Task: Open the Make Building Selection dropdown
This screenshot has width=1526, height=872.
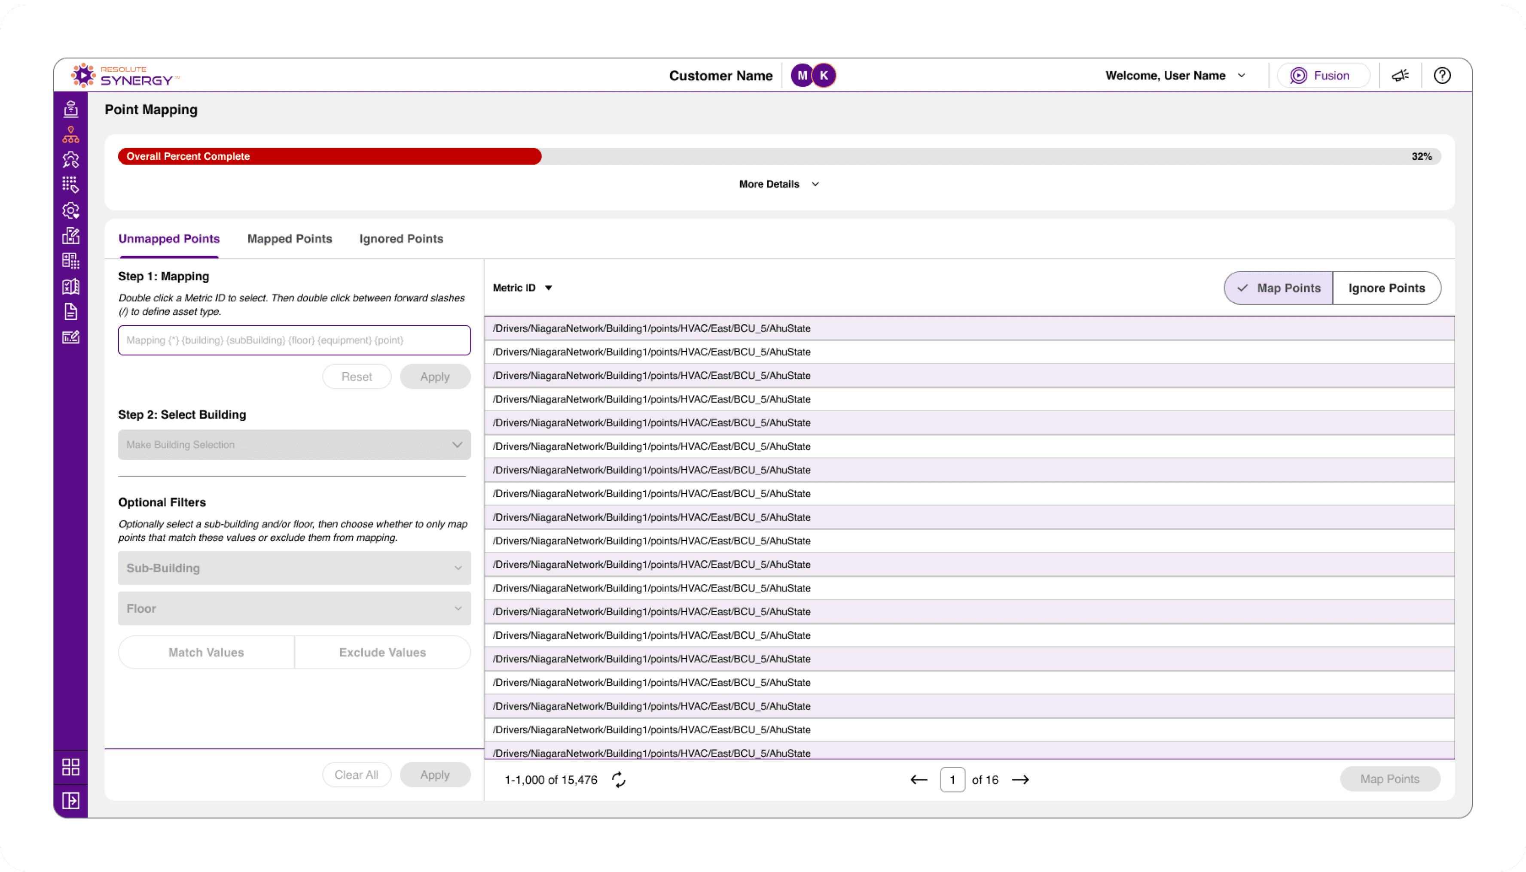Action: pos(294,445)
